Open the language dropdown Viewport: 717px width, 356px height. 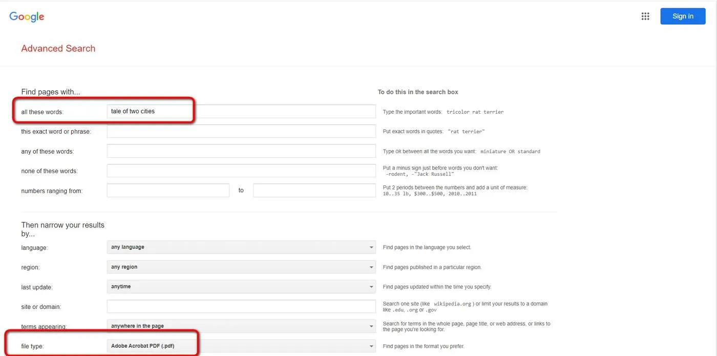tap(241, 247)
